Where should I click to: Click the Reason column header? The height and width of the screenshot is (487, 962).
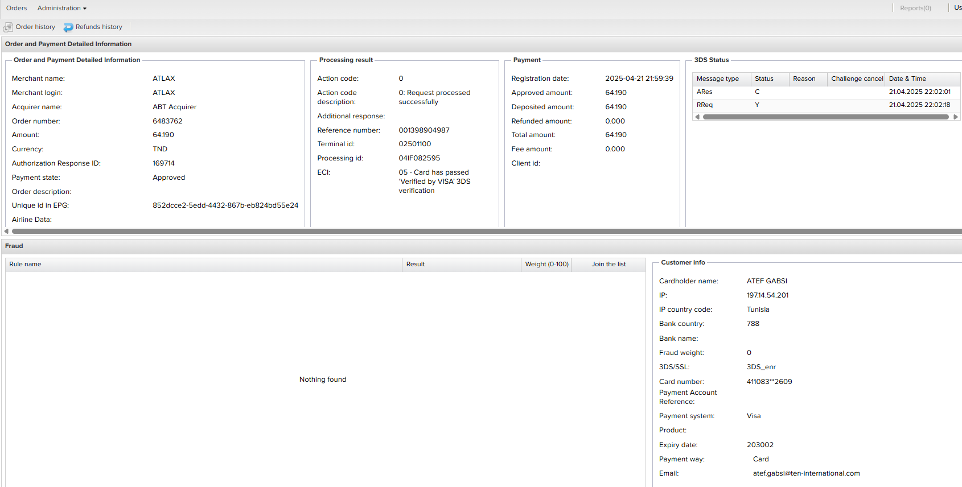pyautogui.click(x=804, y=79)
